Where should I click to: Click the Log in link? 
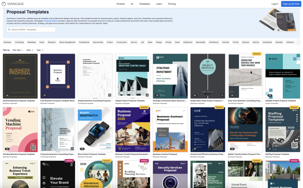point(275,4)
